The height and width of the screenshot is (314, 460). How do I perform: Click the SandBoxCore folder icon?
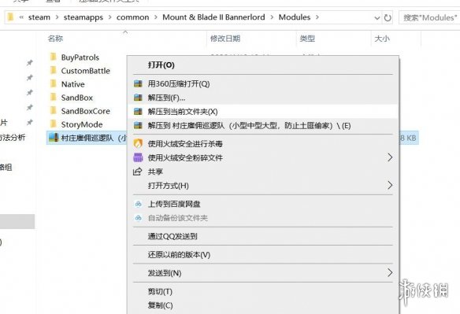pos(54,110)
